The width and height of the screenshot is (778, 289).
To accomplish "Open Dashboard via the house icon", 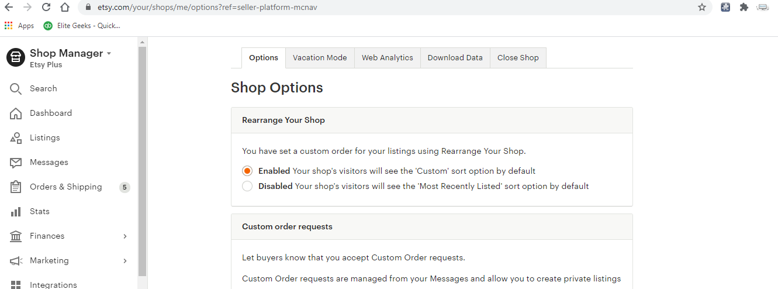I will coord(16,113).
